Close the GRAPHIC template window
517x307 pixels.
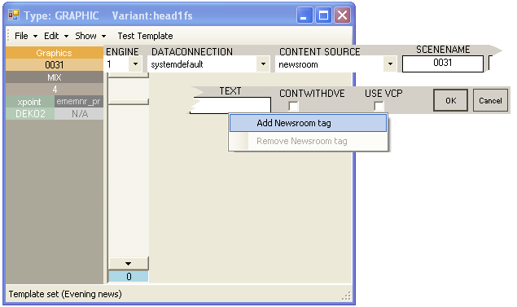[x=342, y=15]
